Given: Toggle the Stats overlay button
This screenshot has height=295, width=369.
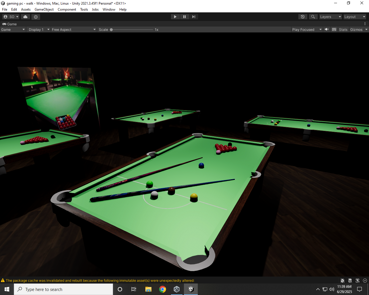Looking at the screenshot, I should 343,30.
